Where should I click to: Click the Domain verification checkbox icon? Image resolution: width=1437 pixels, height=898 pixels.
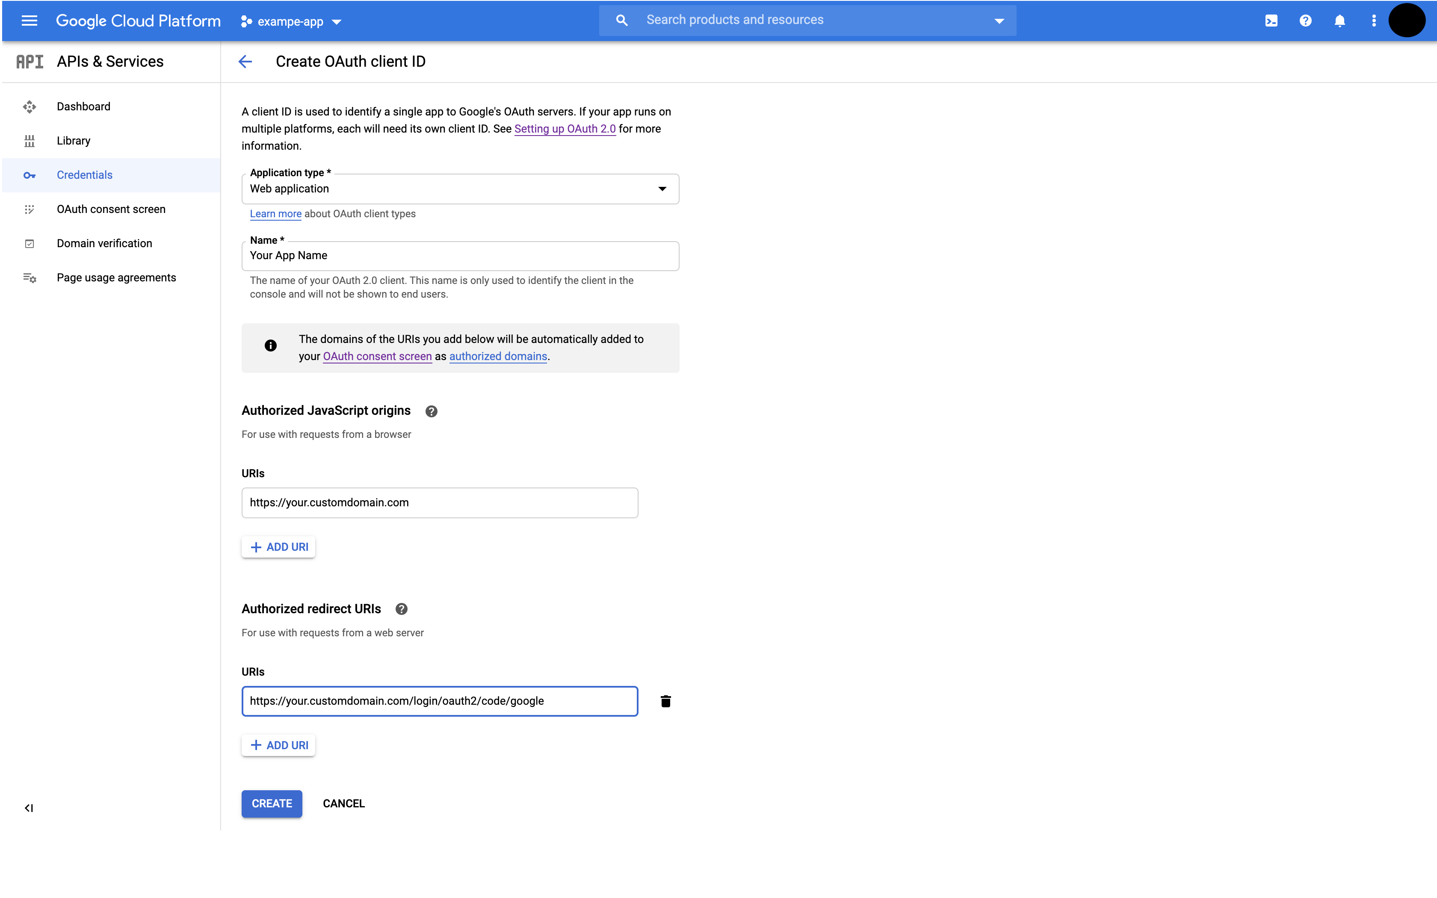[29, 243]
